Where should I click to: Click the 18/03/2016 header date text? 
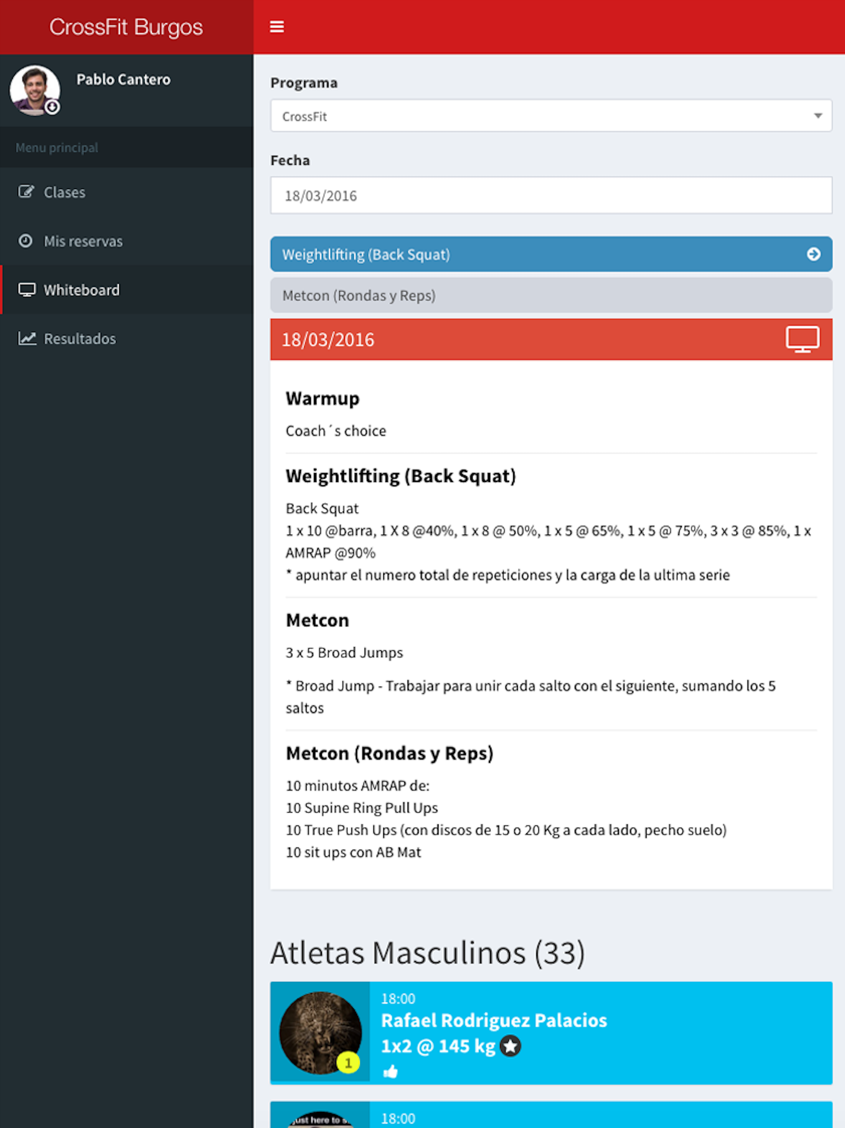point(328,340)
